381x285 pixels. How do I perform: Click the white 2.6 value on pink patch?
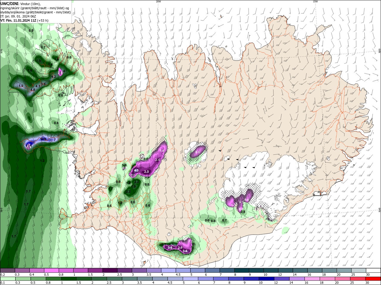click(x=60, y=73)
